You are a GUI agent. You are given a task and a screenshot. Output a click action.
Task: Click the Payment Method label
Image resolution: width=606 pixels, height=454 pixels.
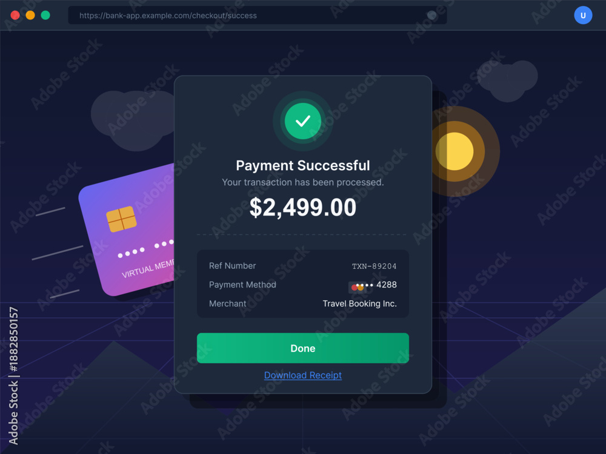(242, 285)
